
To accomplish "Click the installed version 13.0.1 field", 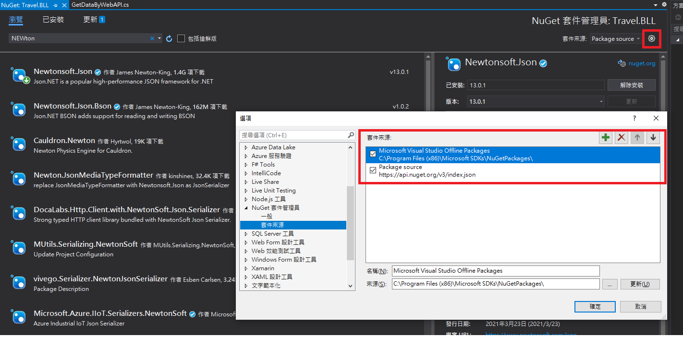I will point(536,85).
